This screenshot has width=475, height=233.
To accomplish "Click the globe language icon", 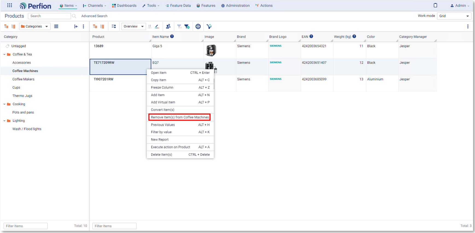I will point(198,27).
